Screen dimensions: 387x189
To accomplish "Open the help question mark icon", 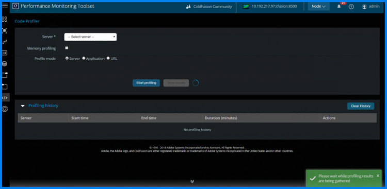I will point(351,7).
